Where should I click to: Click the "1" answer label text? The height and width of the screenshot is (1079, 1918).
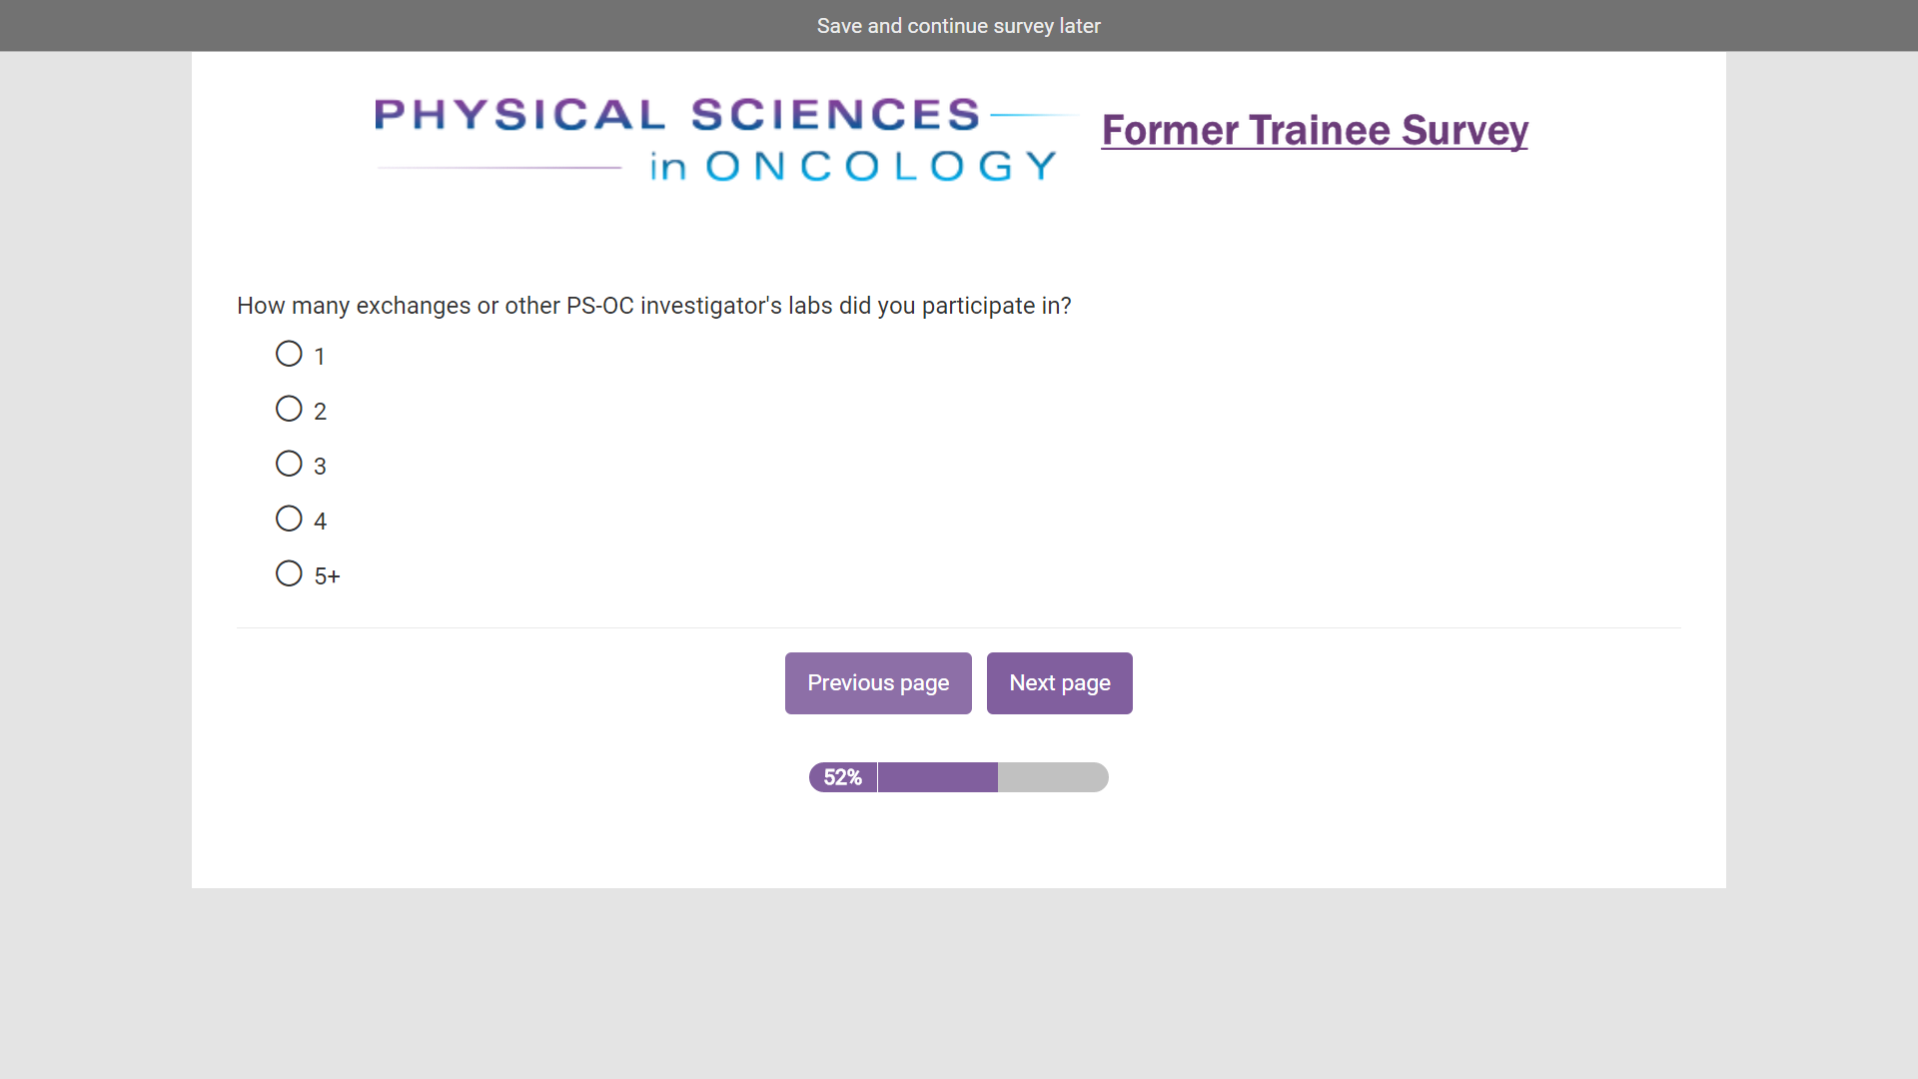319,357
